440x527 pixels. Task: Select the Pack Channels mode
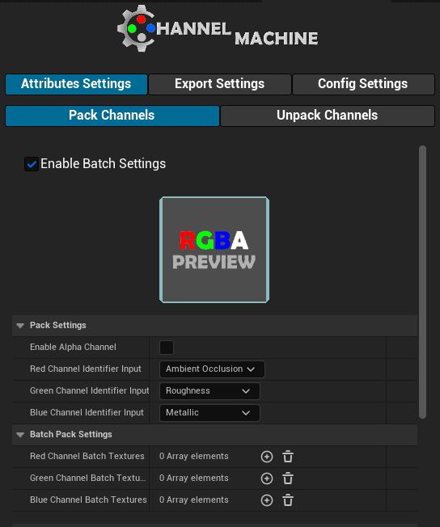112,116
